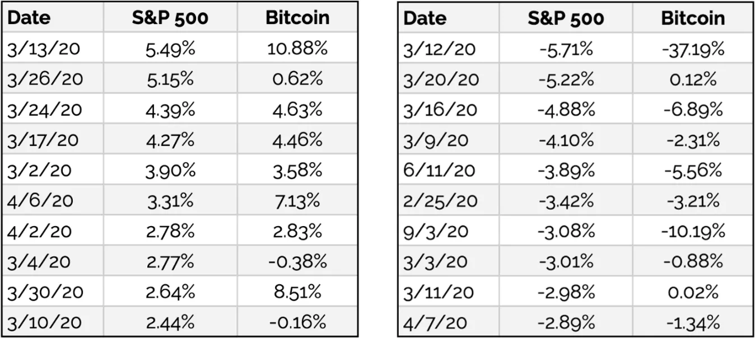Click the -5.71% S&P 500 value
The height and width of the screenshot is (338, 755).
(x=566, y=49)
